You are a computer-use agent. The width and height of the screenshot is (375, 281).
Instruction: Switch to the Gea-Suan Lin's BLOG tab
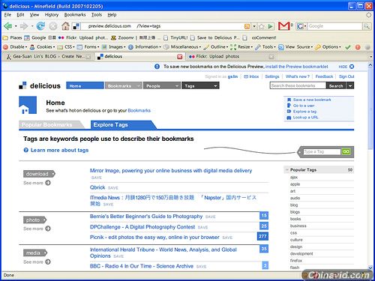(x=47, y=57)
